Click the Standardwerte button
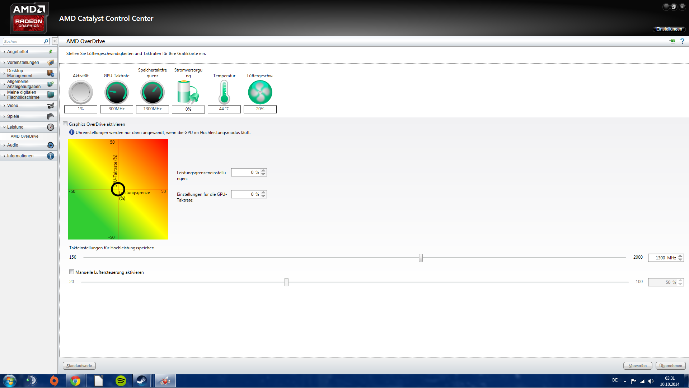The width and height of the screenshot is (689, 388). 79,366
